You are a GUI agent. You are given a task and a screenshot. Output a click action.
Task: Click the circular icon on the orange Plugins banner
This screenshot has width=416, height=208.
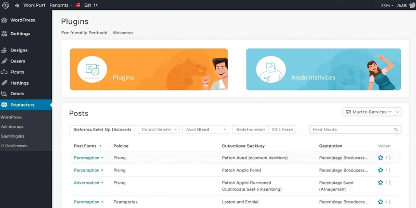pyautogui.click(x=92, y=70)
